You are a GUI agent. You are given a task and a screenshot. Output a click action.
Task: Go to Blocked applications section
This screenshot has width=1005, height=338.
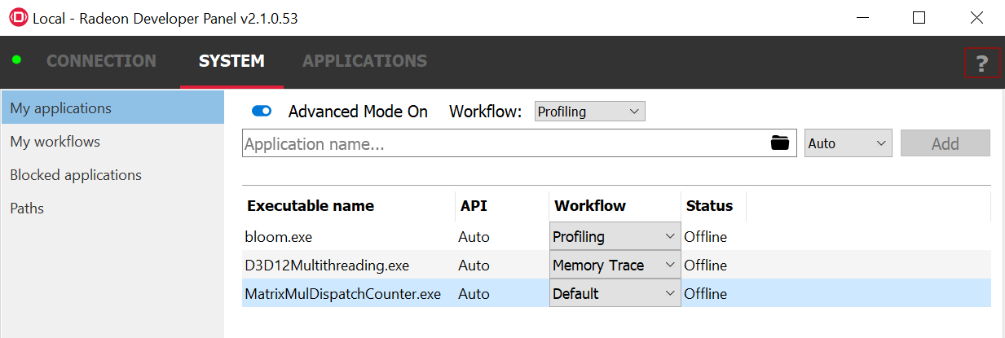pyautogui.click(x=76, y=175)
